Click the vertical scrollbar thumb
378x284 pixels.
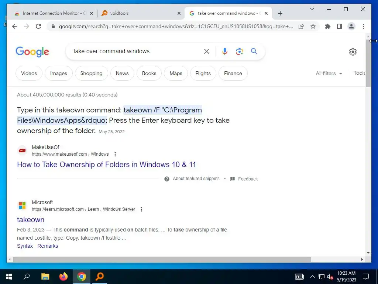(368, 63)
